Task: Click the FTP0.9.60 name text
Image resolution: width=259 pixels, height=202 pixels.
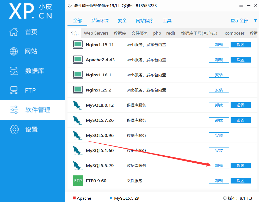Action: coord(96,181)
